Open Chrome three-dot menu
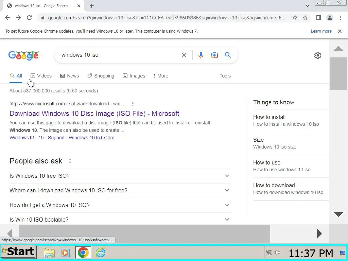The image size is (348, 261). (341, 18)
